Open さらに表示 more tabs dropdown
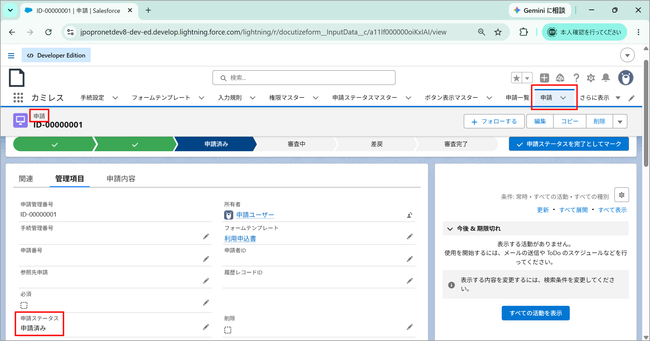650x341 pixels. tap(600, 98)
